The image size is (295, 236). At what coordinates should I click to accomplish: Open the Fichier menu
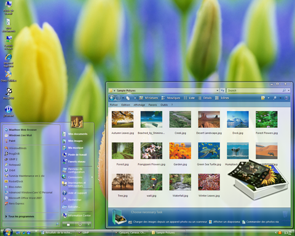tap(114, 104)
